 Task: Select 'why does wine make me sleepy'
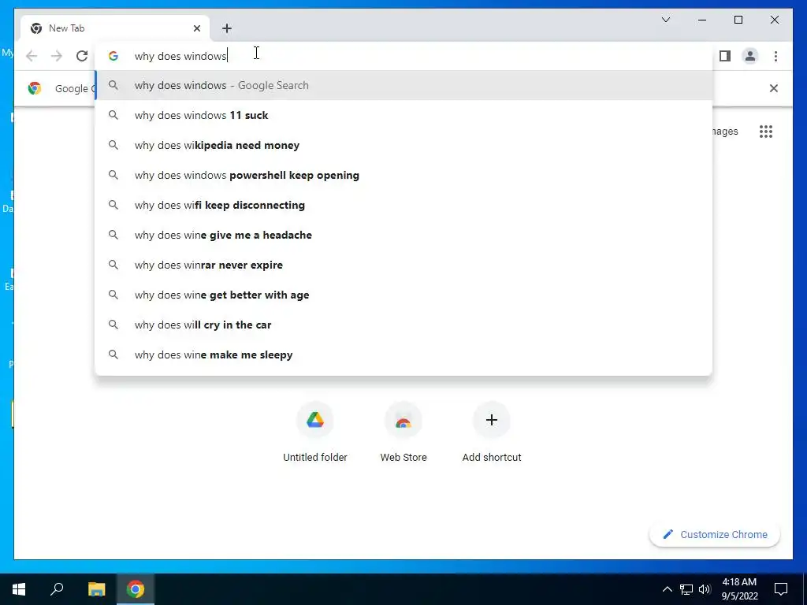tap(404, 355)
